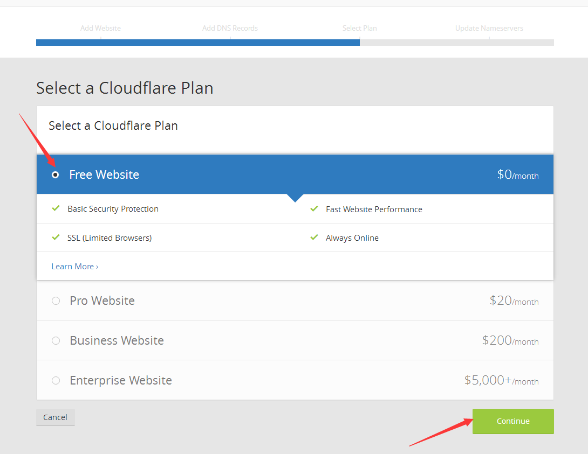Screen dimensions: 588x454
Task: Click the Always Online feature text
Action: point(352,238)
